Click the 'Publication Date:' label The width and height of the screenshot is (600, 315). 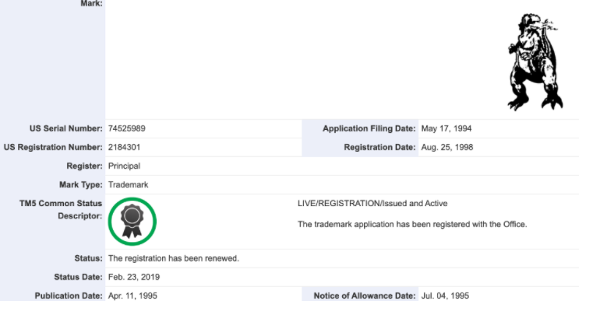pos(69,296)
